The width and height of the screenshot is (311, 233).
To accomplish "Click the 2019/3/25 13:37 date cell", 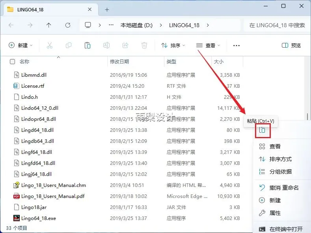I will (128, 218).
